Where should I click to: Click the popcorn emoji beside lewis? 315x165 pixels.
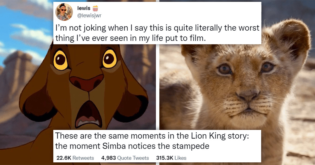coord(95,9)
